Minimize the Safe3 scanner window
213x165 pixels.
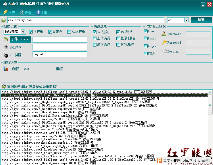(x=203, y=5)
